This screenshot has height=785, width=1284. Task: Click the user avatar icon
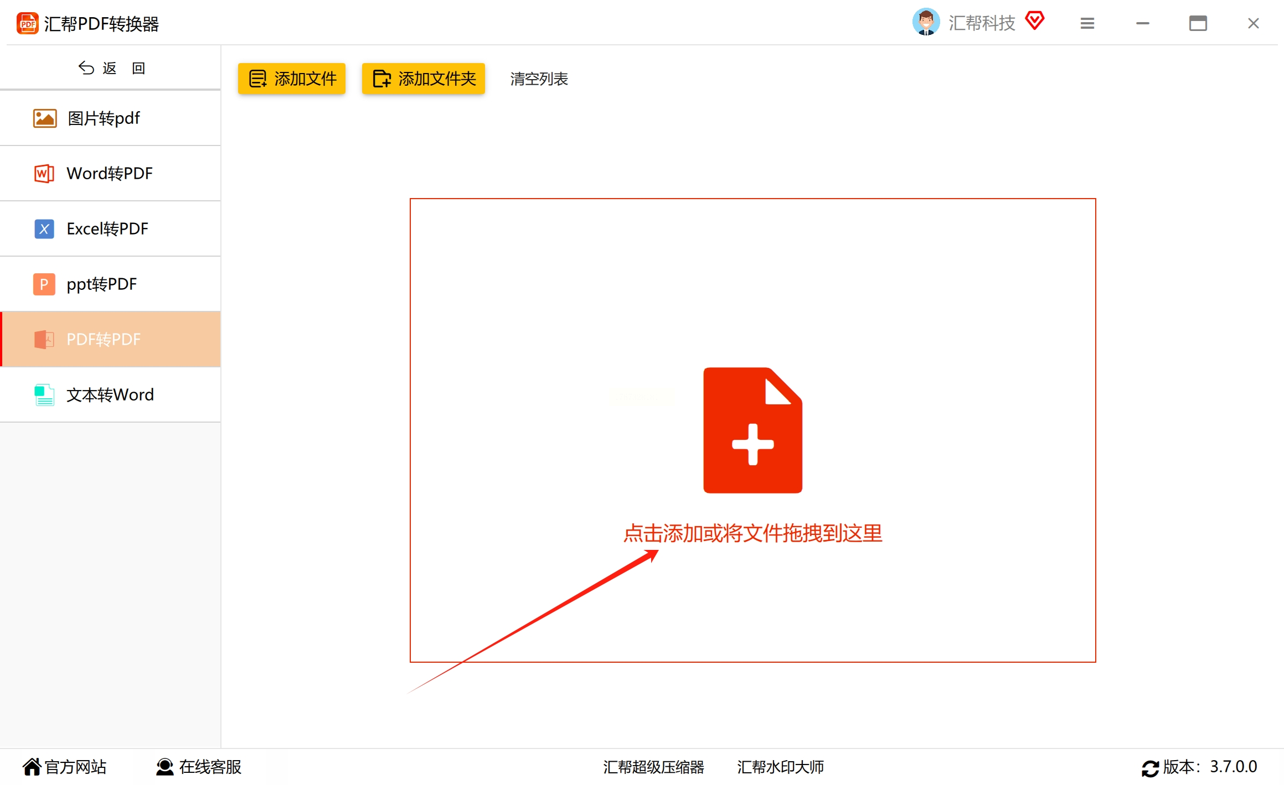click(x=925, y=23)
